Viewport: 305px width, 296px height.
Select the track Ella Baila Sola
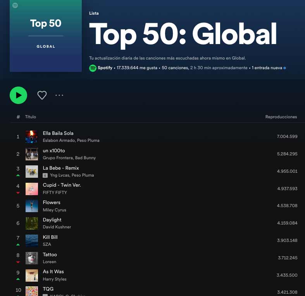[58, 133]
